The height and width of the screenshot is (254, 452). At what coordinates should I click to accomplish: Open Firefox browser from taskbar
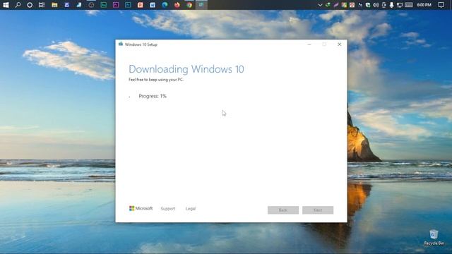click(x=177, y=5)
